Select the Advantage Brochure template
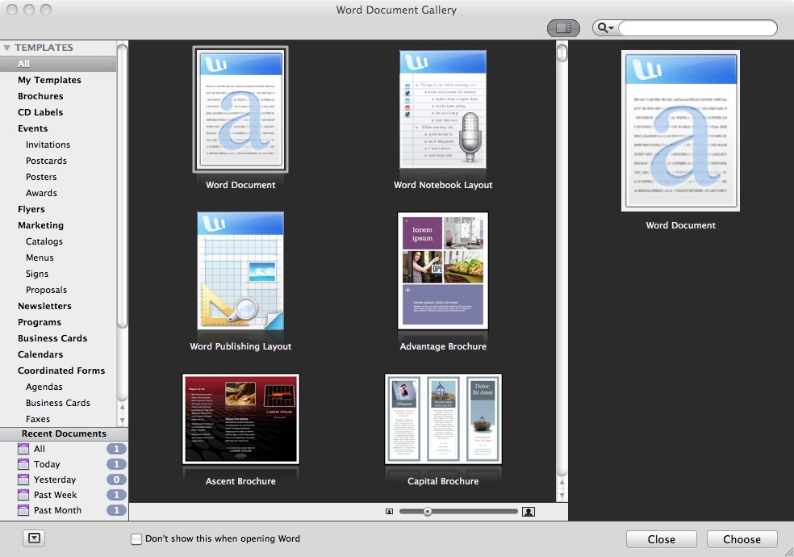The height and width of the screenshot is (557, 794). pos(443,271)
